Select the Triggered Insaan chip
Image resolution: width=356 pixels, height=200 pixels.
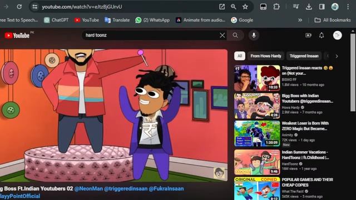[x=304, y=56]
